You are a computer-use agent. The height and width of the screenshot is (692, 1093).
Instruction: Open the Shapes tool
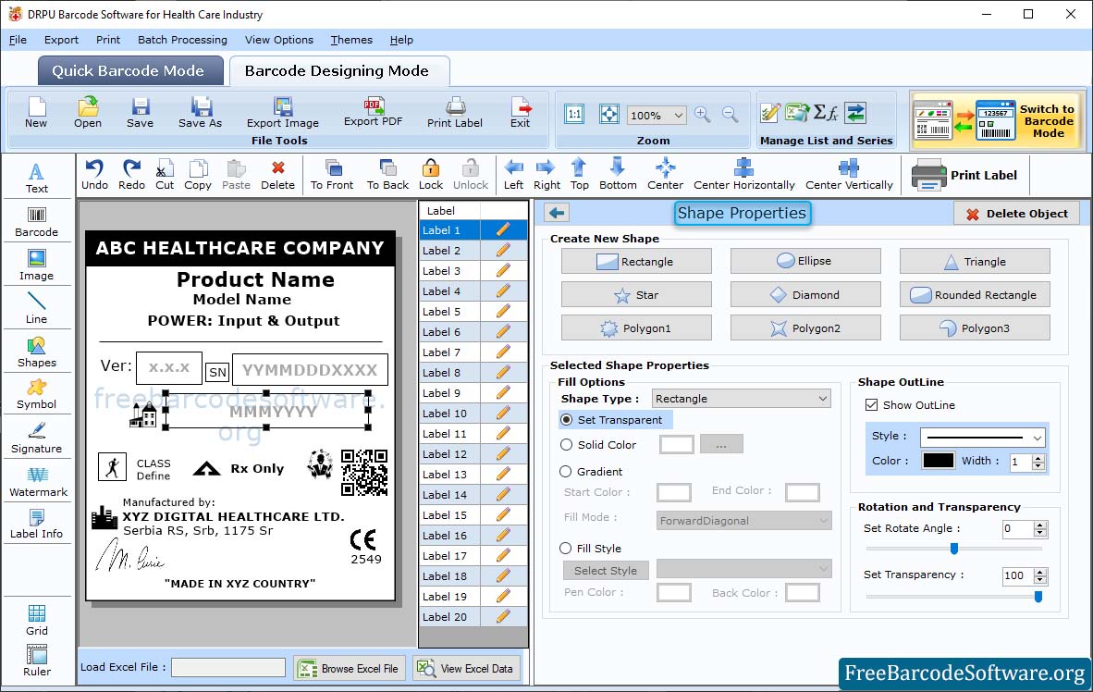coord(36,352)
